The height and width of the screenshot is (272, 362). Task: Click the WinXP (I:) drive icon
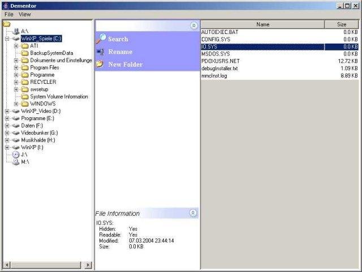click(x=16, y=147)
